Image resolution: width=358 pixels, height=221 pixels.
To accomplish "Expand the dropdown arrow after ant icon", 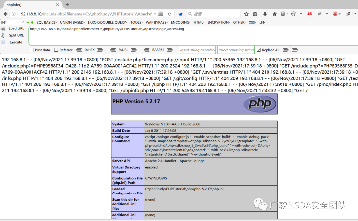I will pyautogui.click(x=327, y=14).
